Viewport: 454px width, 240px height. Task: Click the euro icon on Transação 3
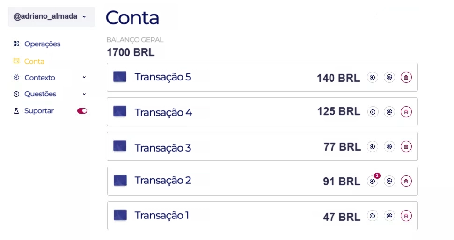pos(373,146)
